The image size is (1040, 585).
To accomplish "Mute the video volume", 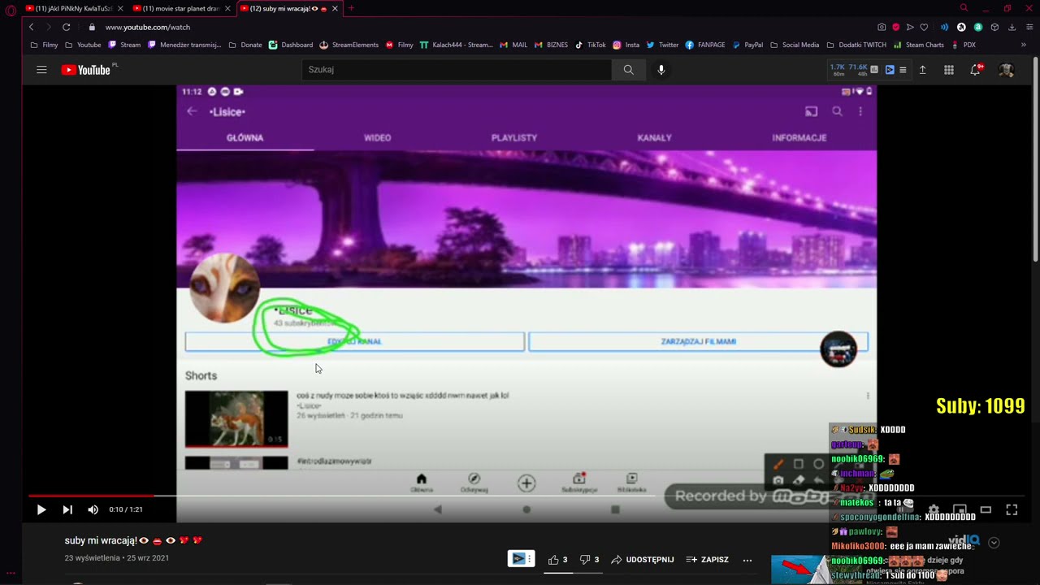I will coord(93,509).
